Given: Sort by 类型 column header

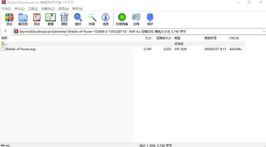Looking at the screenshot, I should pyautogui.click(x=177, y=38).
